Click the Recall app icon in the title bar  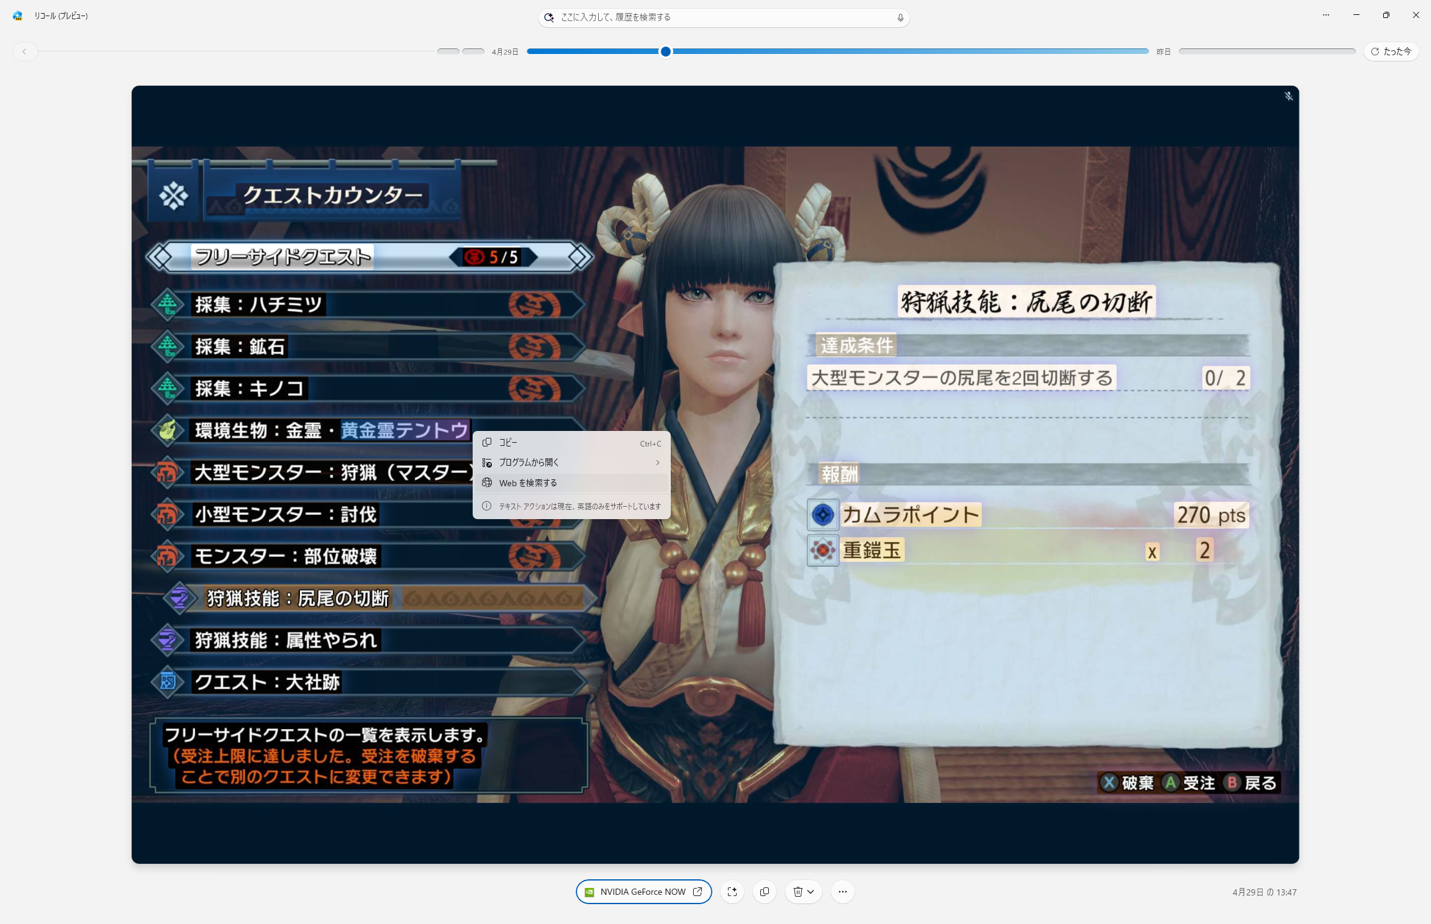[x=17, y=16]
